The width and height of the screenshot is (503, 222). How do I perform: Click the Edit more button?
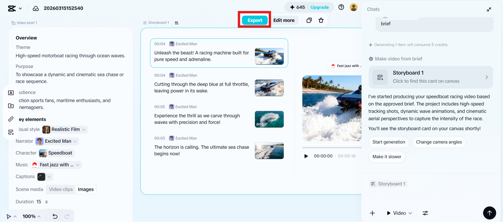(x=284, y=20)
